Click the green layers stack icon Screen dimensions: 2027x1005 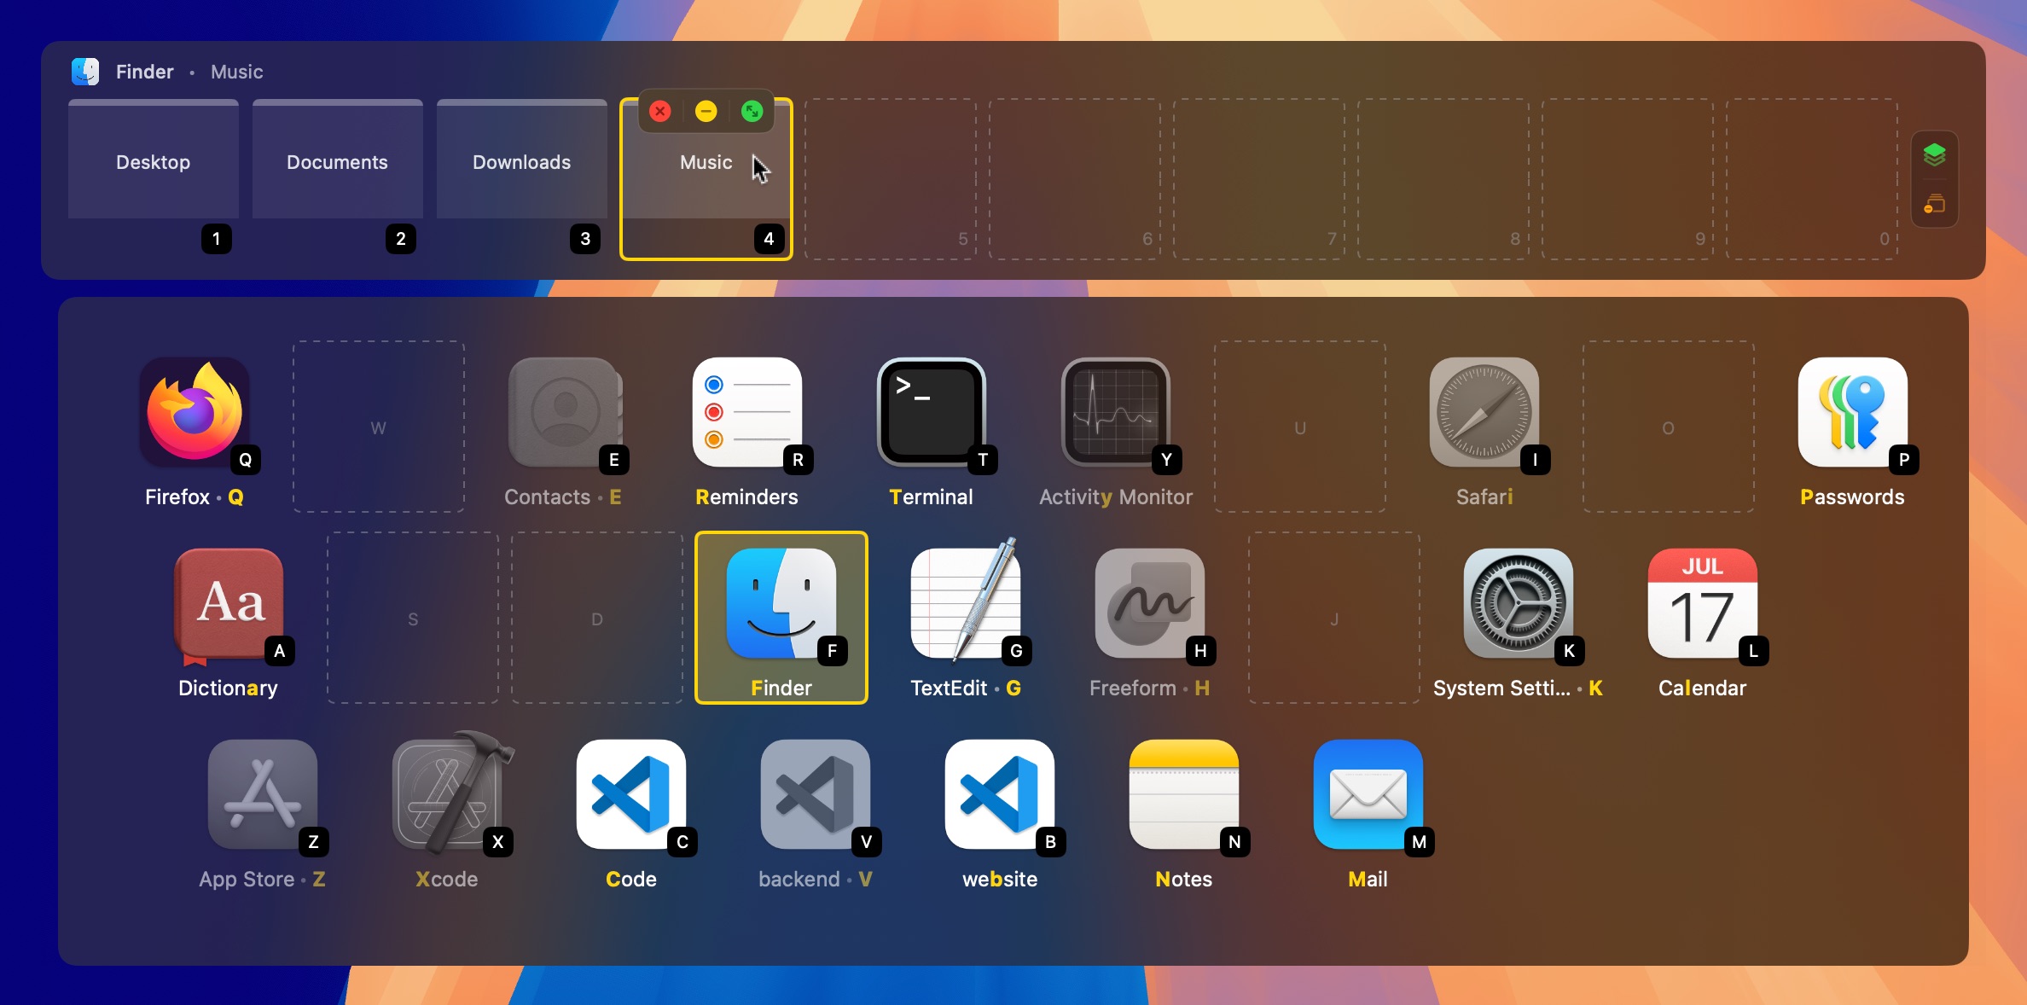point(1935,154)
